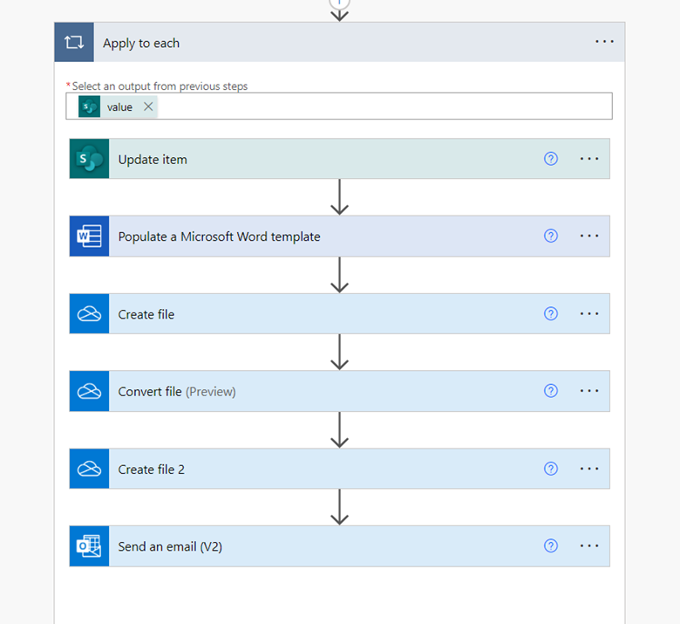Viewport: 680px width, 624px height.
Task: Open help for the Update item action
Action: [x=551, y=159]
